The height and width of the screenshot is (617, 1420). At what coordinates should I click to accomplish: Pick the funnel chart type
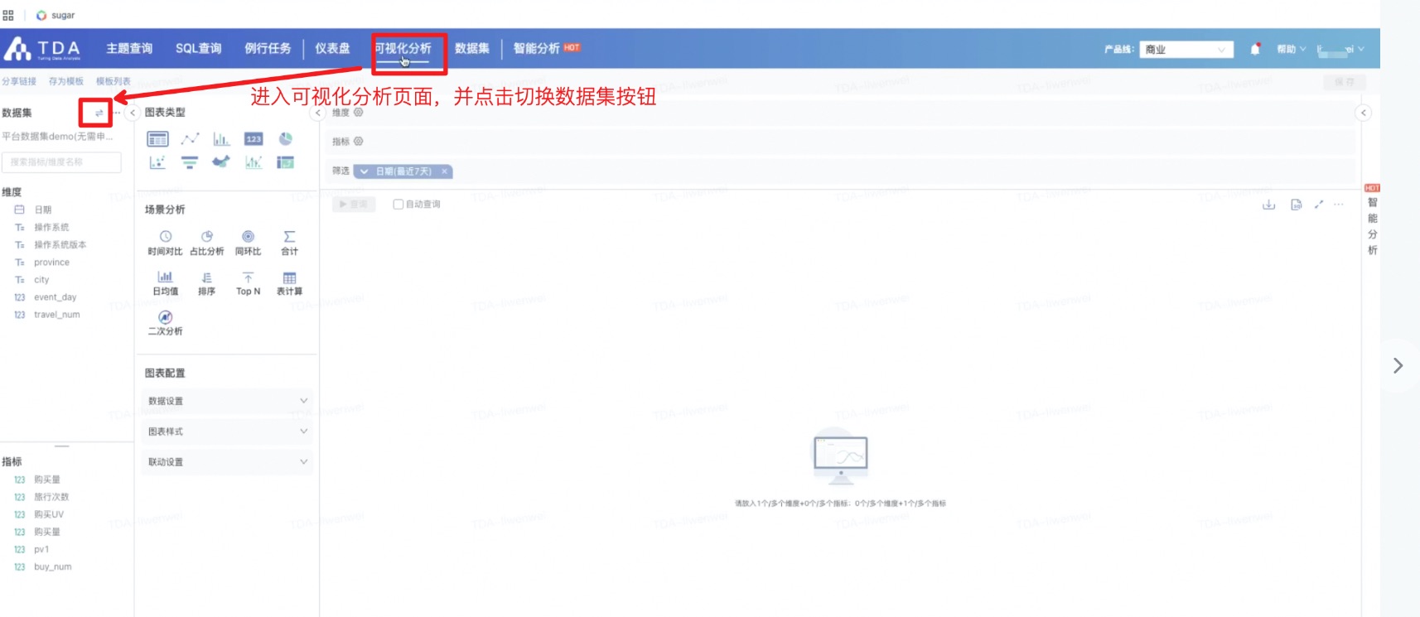click(190, 162)
